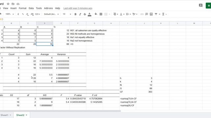
Task: Open the Tools menu
Action: coord(39,8)
